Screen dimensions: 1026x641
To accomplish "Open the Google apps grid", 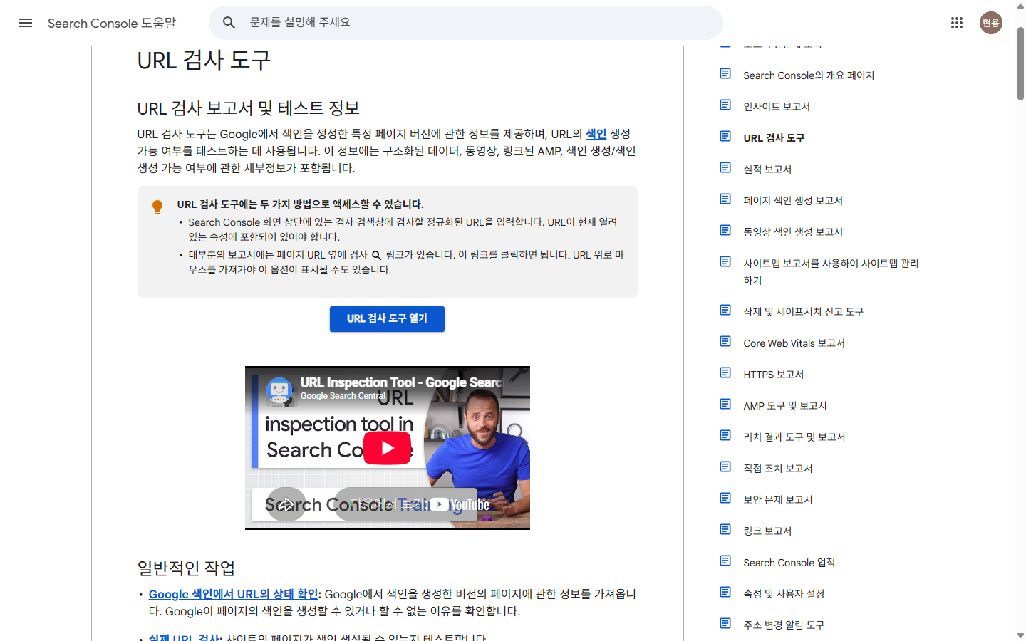I will click(x=957, y=23).
